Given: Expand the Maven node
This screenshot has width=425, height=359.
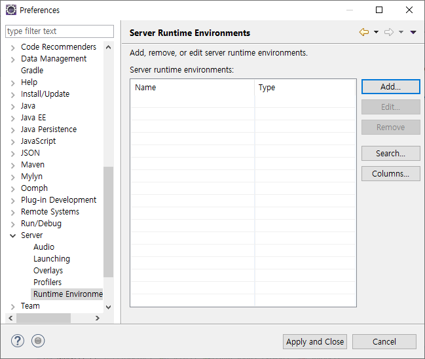Looking at the screenshot, I should click(x=12, y=165).
